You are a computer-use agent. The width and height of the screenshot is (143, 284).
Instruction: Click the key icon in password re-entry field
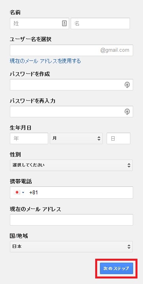[127, 112]
